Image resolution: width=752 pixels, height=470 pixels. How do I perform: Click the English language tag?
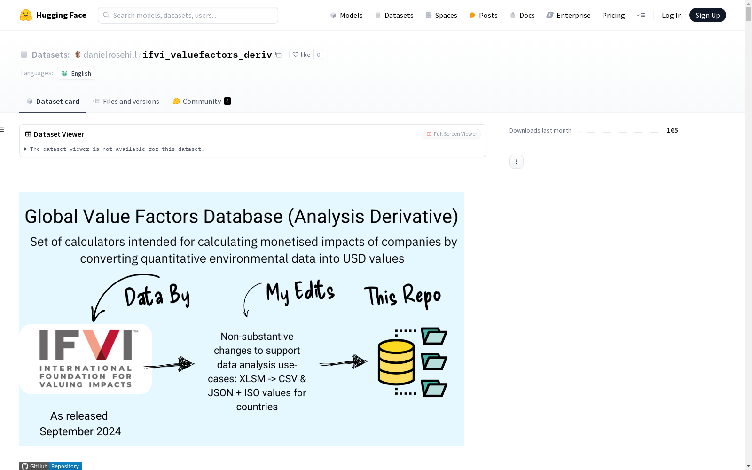pyautogui.click(x=76, y=73)
